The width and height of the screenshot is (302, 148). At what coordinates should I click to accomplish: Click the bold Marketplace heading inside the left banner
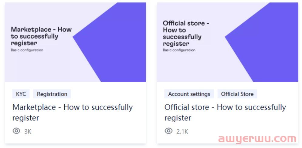pyautogui.click(x=41, y=36)
